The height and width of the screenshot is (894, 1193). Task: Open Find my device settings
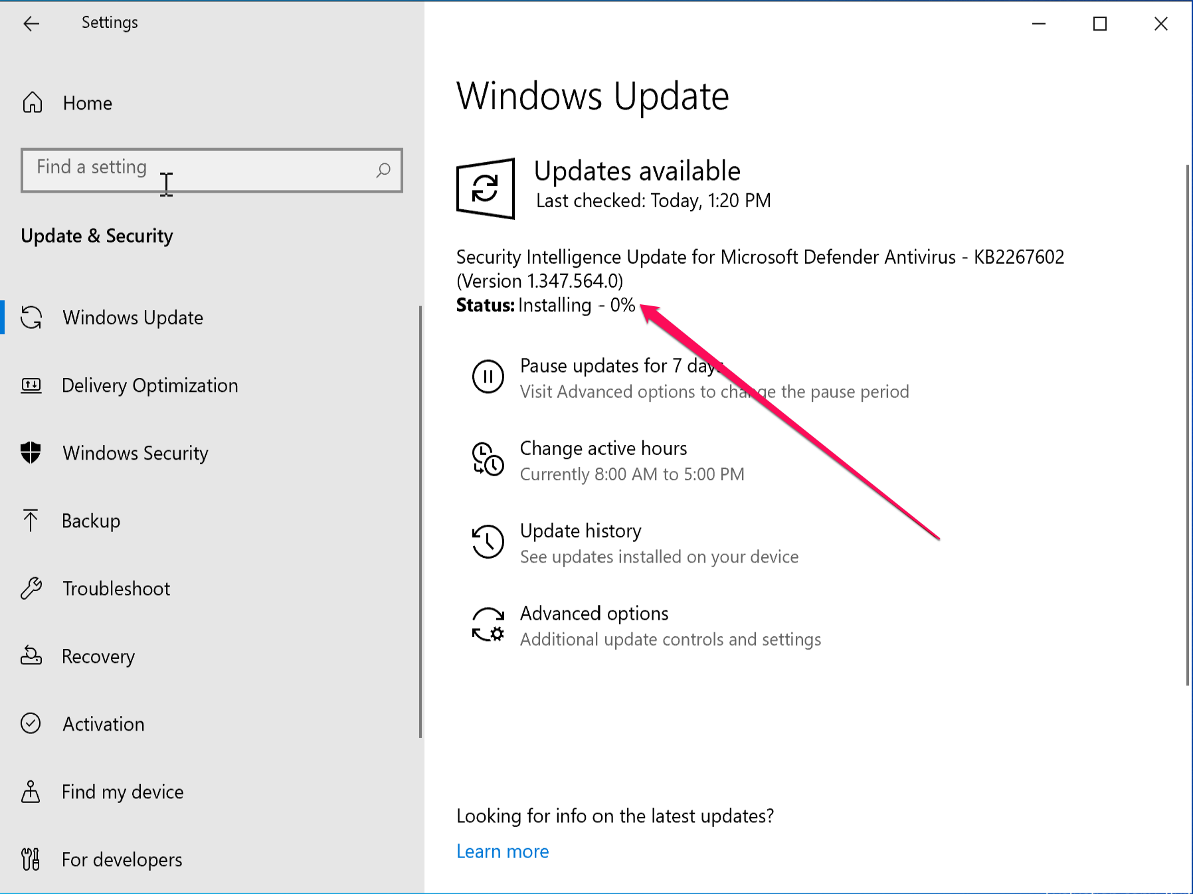pos(122,792)
